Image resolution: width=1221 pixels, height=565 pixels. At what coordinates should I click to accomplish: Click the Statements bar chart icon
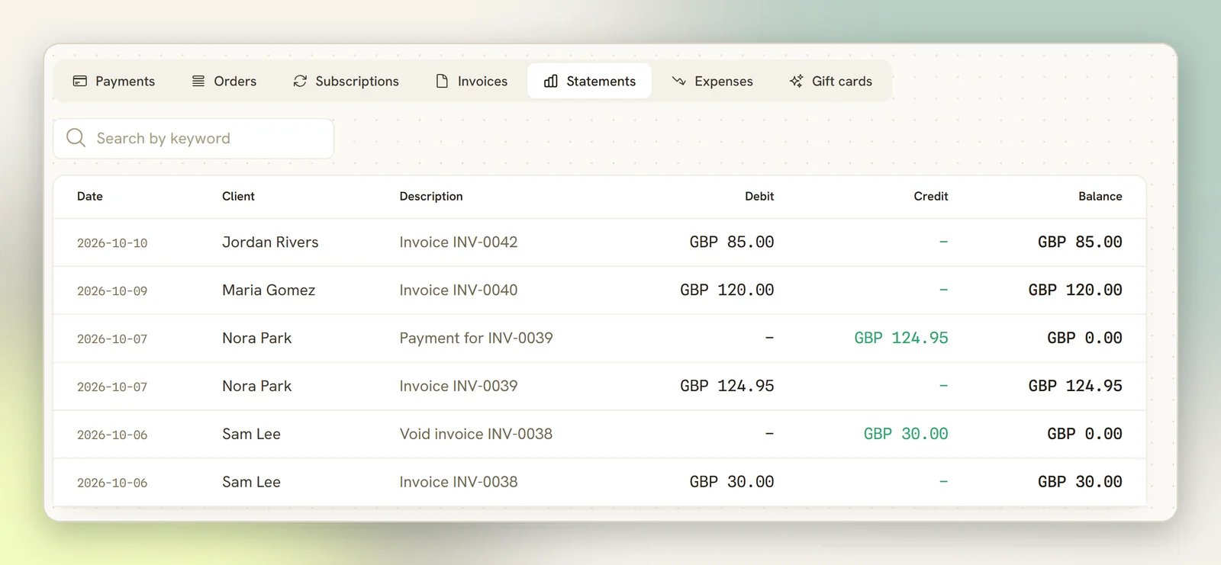coord(551,81)
